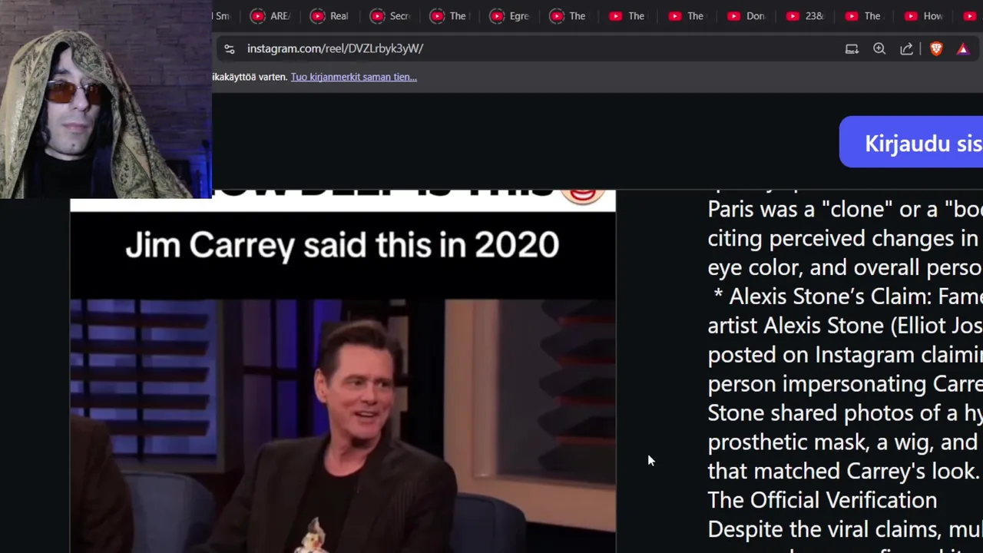Switch to the 'ARE' browser tab
Screen dimensions: 983x553
[x=270, y=16]
